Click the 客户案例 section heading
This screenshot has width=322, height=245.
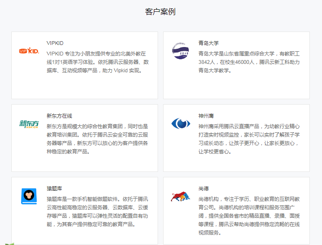[160, 12]
